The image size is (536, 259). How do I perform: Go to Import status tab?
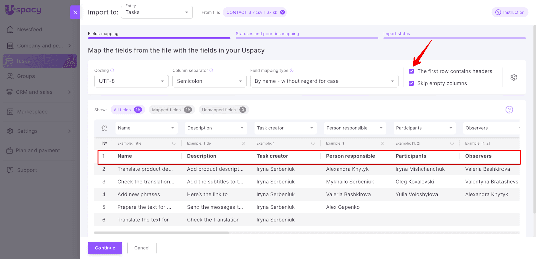click(x=396, y=34)
